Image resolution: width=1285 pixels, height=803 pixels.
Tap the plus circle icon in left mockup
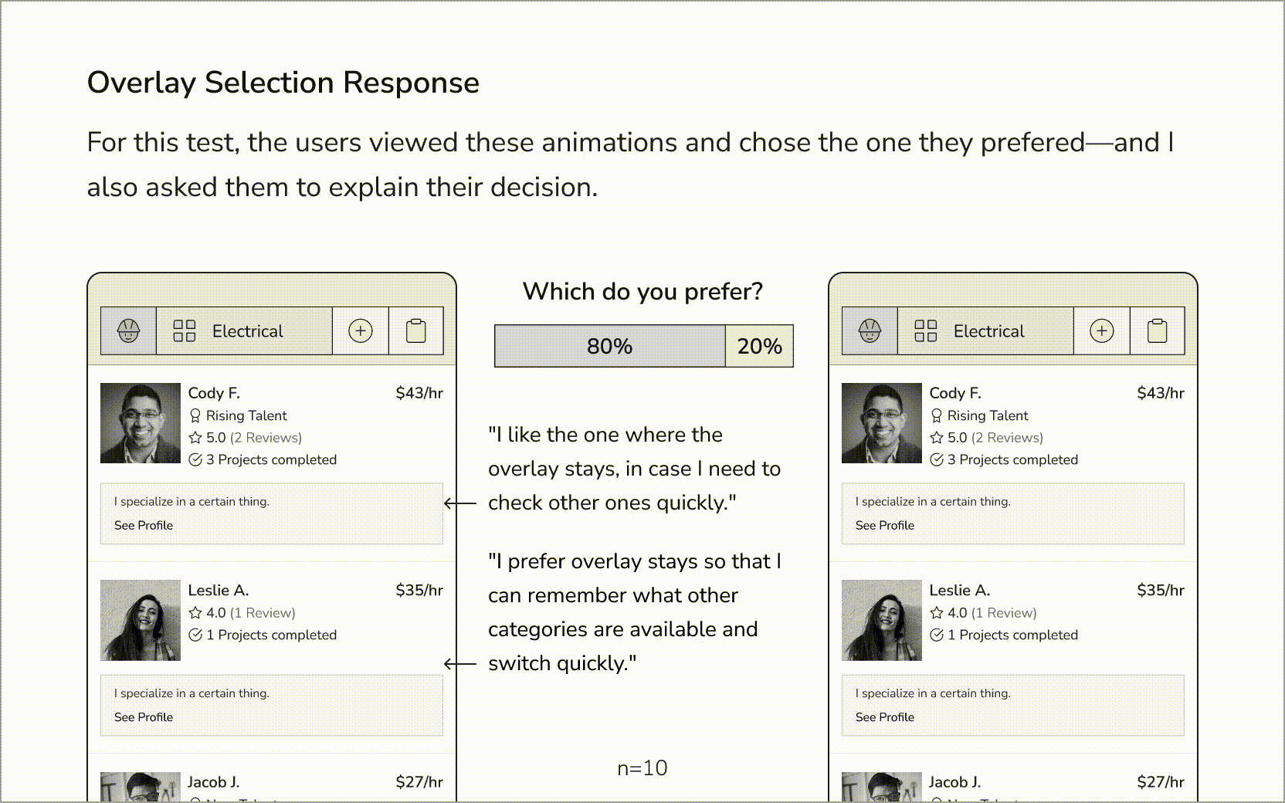[x=361, y=331]
